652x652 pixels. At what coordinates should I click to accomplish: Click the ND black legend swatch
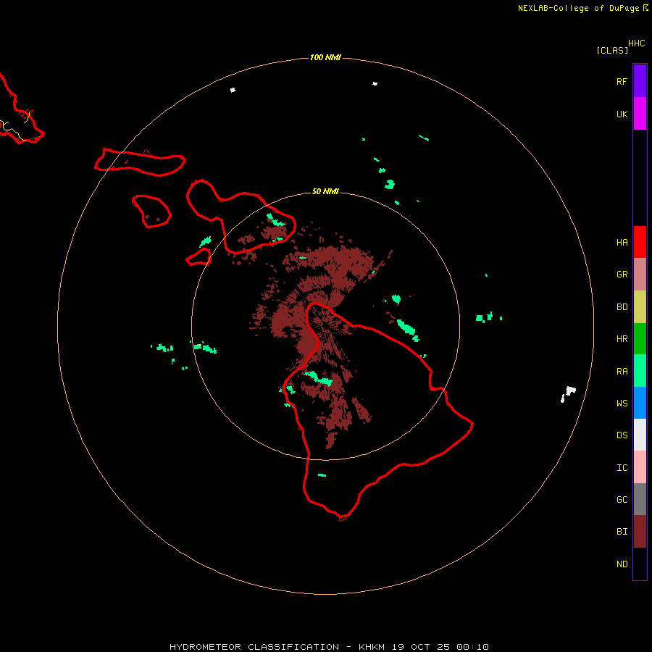tap(640, 564)
